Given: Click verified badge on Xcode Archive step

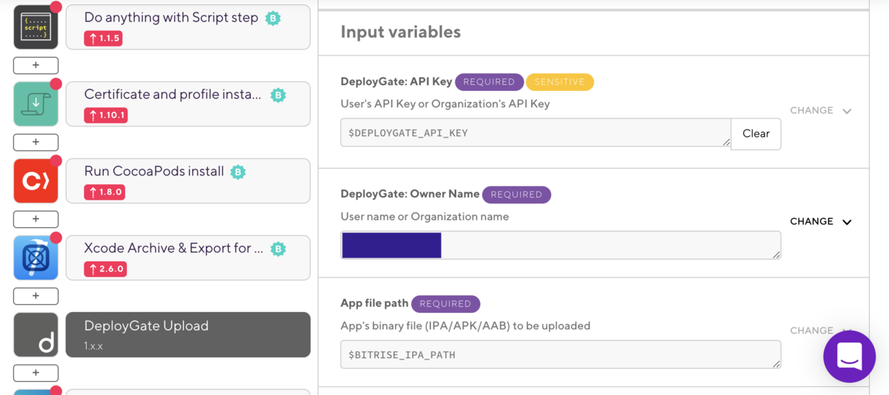Looking at the screenshot, I should coord(278,249).
